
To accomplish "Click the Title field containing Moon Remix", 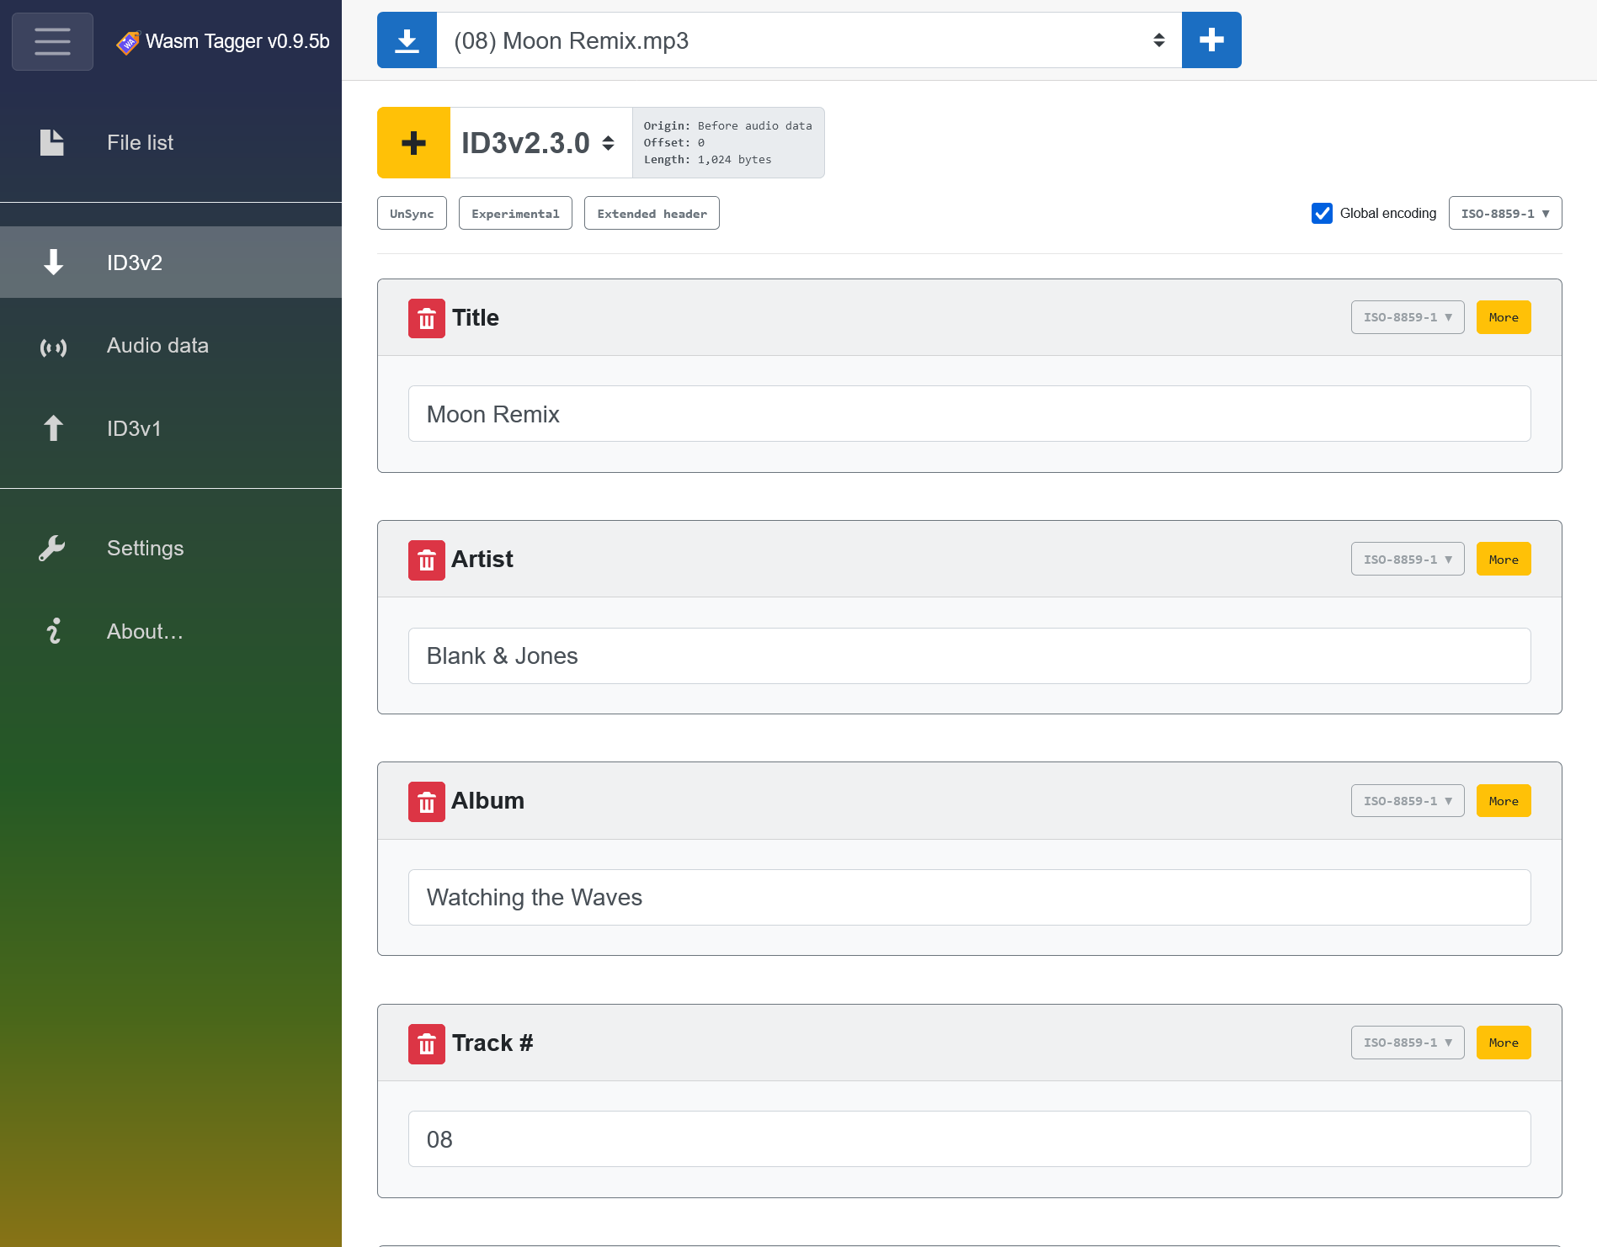I will tap(969, 414).
